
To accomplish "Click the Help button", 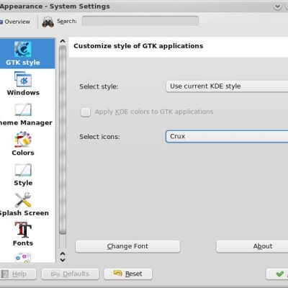I will pos(18,274).
